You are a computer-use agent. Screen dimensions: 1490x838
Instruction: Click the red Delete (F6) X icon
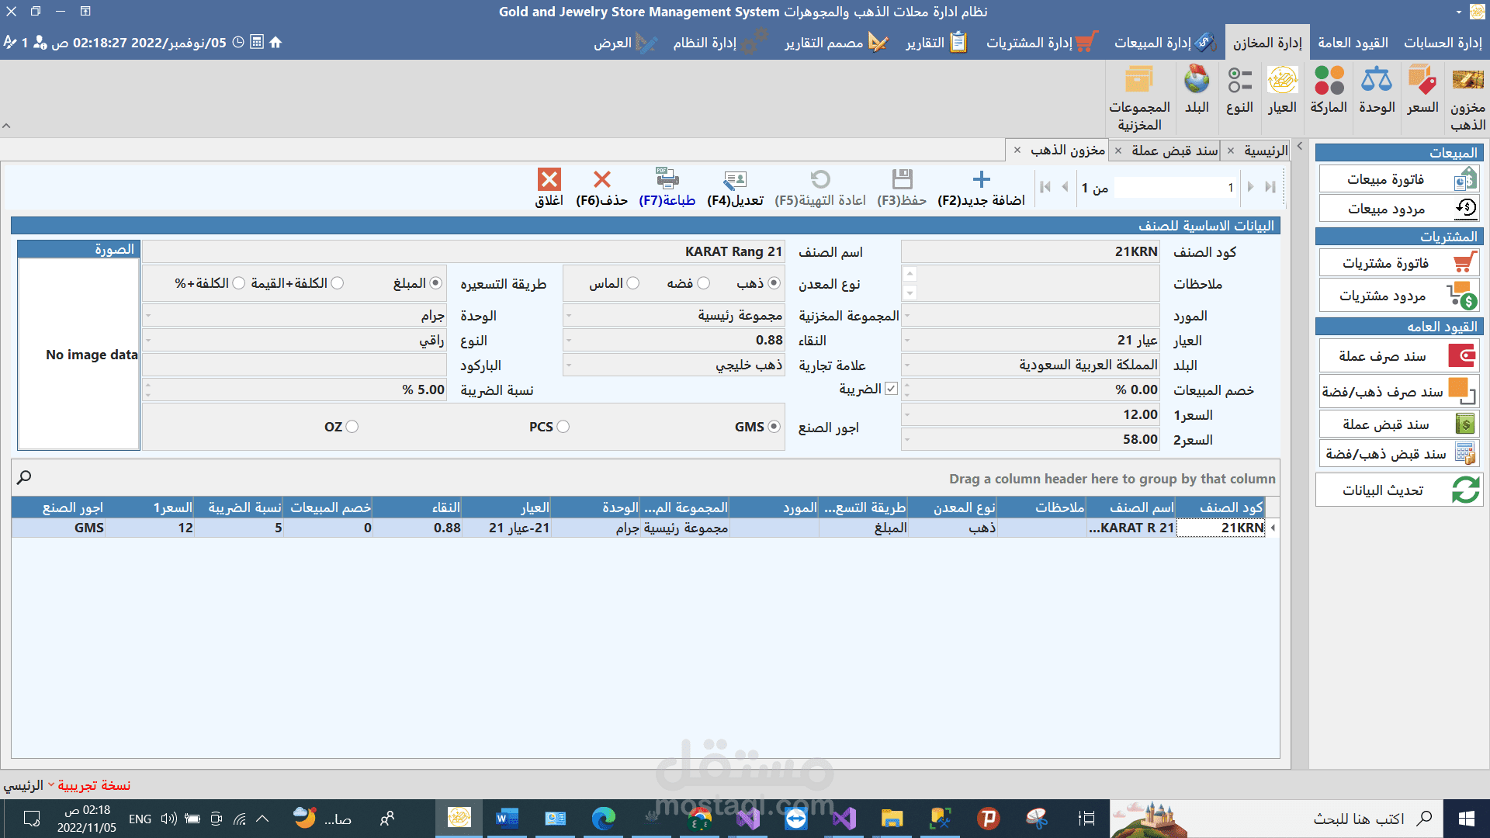tap(601, 180)
